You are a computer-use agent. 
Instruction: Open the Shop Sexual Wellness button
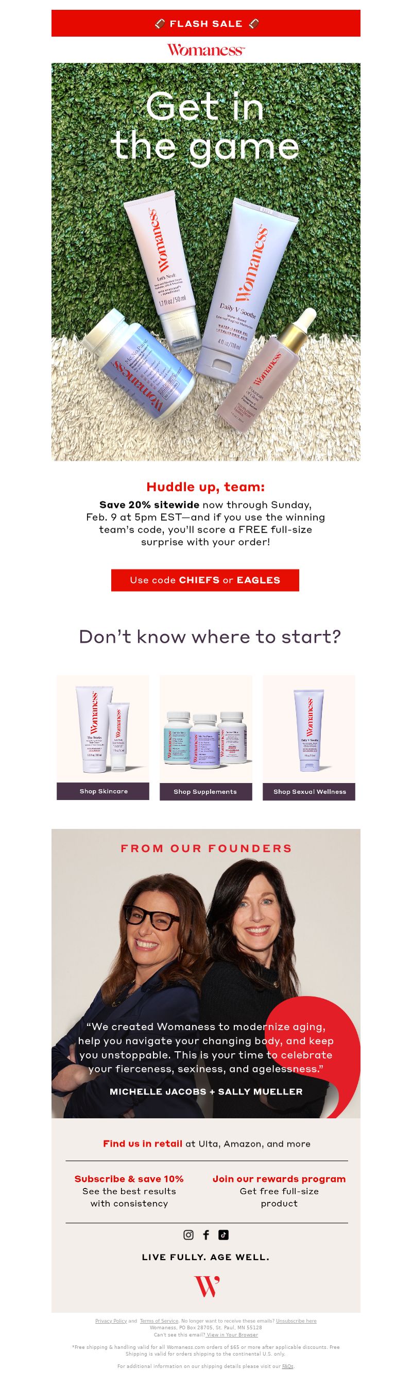click(309, 791)
